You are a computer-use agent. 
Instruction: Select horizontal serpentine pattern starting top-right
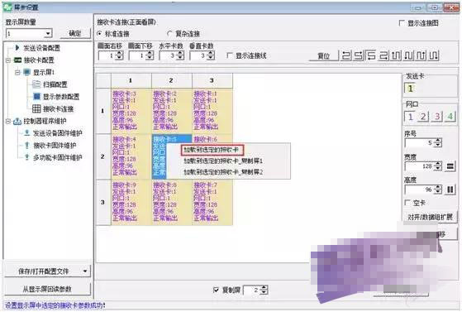click(359, 55)
